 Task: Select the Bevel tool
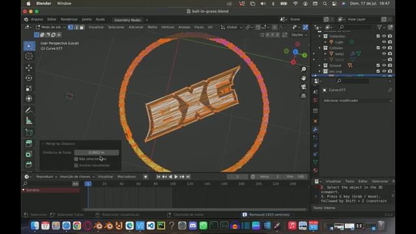29,164
